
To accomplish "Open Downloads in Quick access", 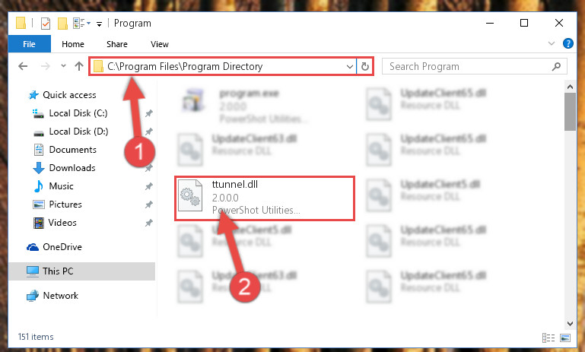I will point(72,168).
